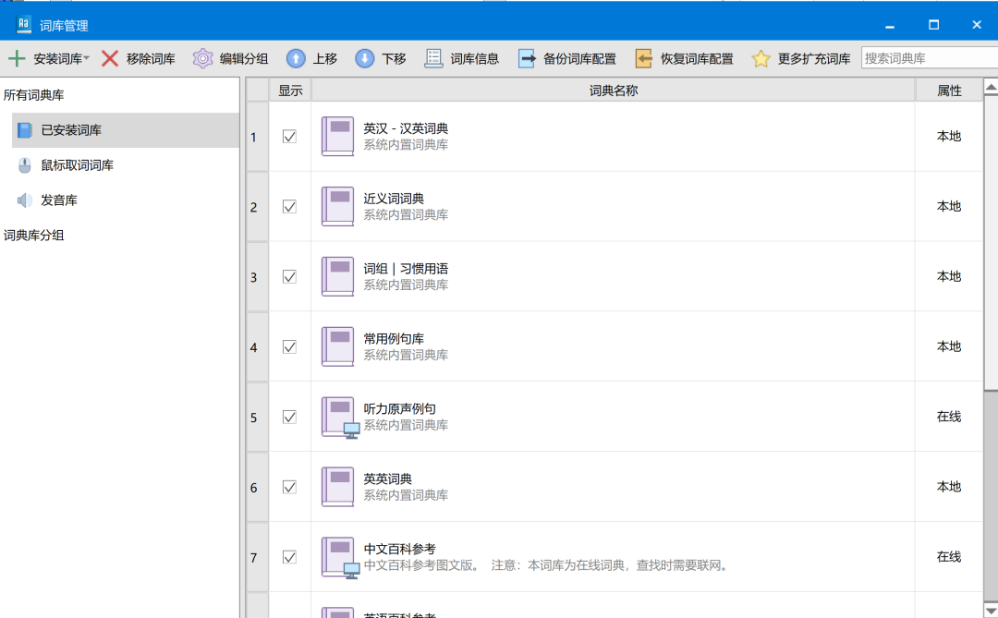
Task: Move dictionary down with blue arrow icon
Action: (365, 58)
